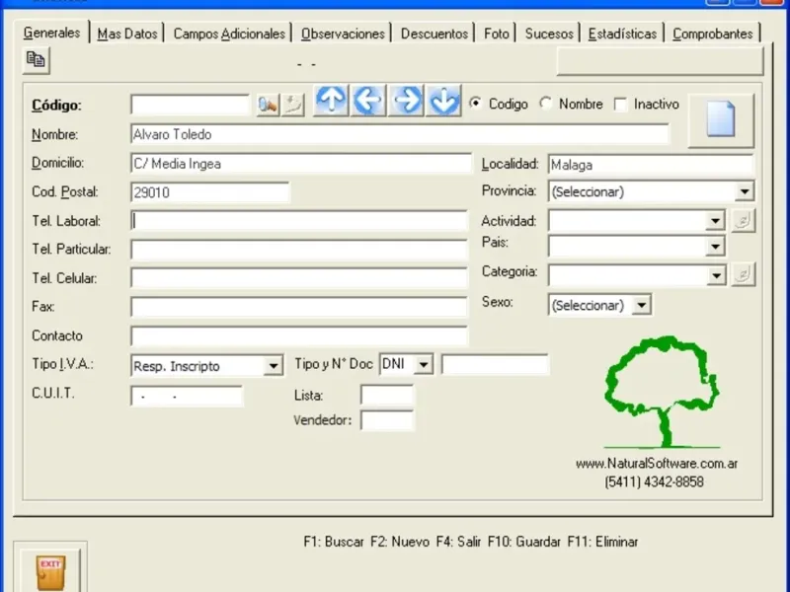Click the Localidad field showing Malaga
Screen dimensions: 790x592
pyautogui.click(x=651, y=165)
